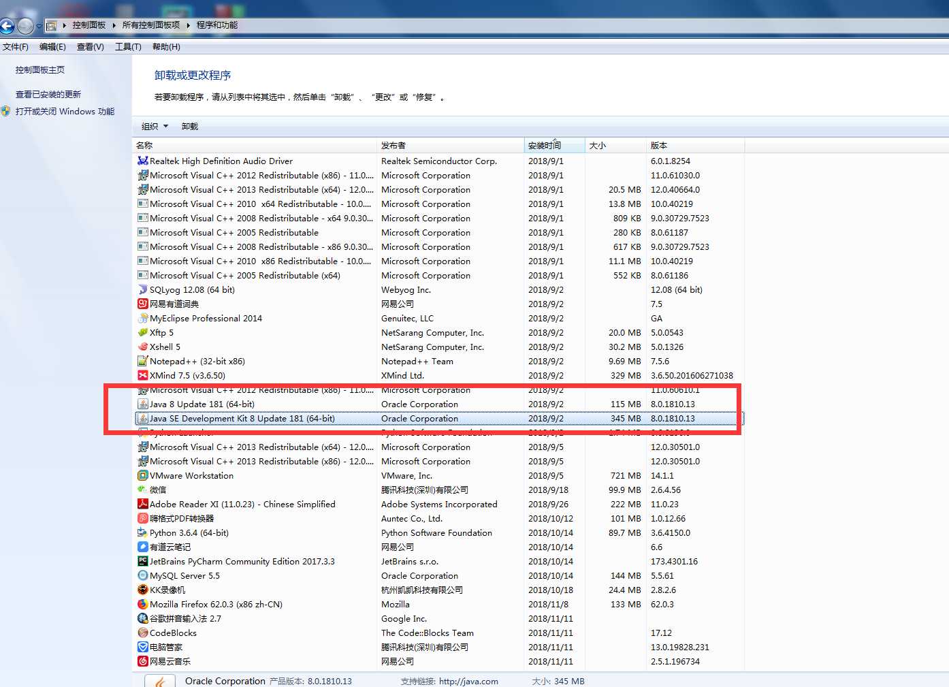Open the 查看(V) menu
The height and width of the screenshot is (687, 949).
[91, 47]
